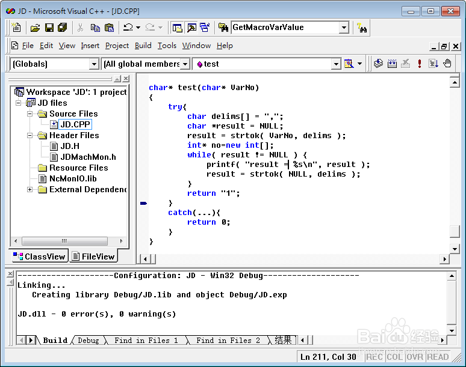466x367 pixels.
Task: Click the Open file toolbar icon
Action: point(35,28)
